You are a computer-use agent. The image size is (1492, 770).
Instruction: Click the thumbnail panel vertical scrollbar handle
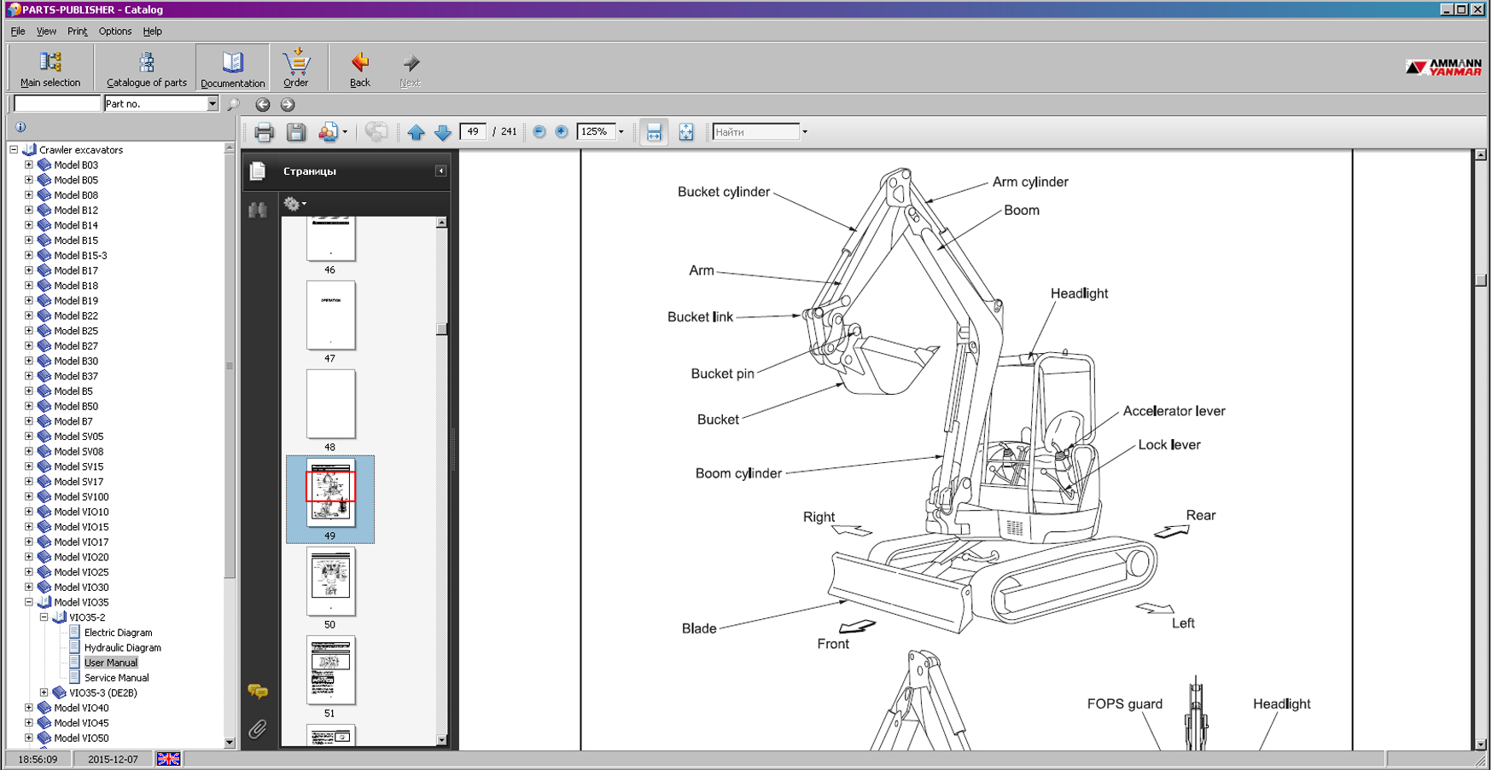coord(441,329)
